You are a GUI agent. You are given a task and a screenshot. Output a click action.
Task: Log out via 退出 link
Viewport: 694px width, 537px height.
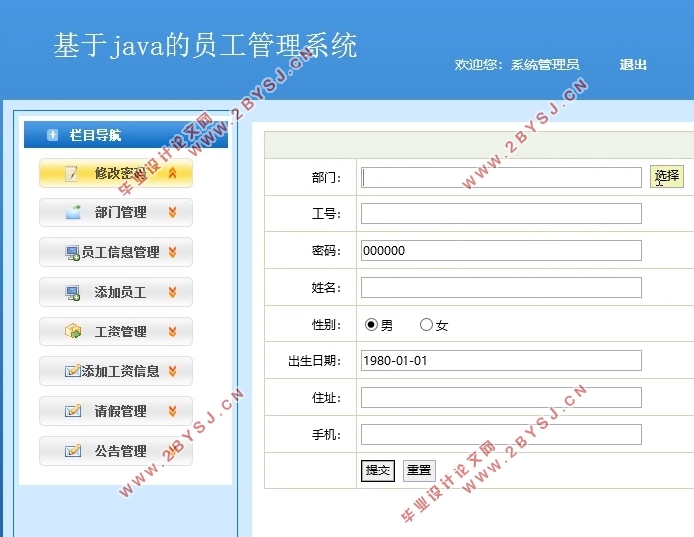pyautogui.click(x=633, y=65)
